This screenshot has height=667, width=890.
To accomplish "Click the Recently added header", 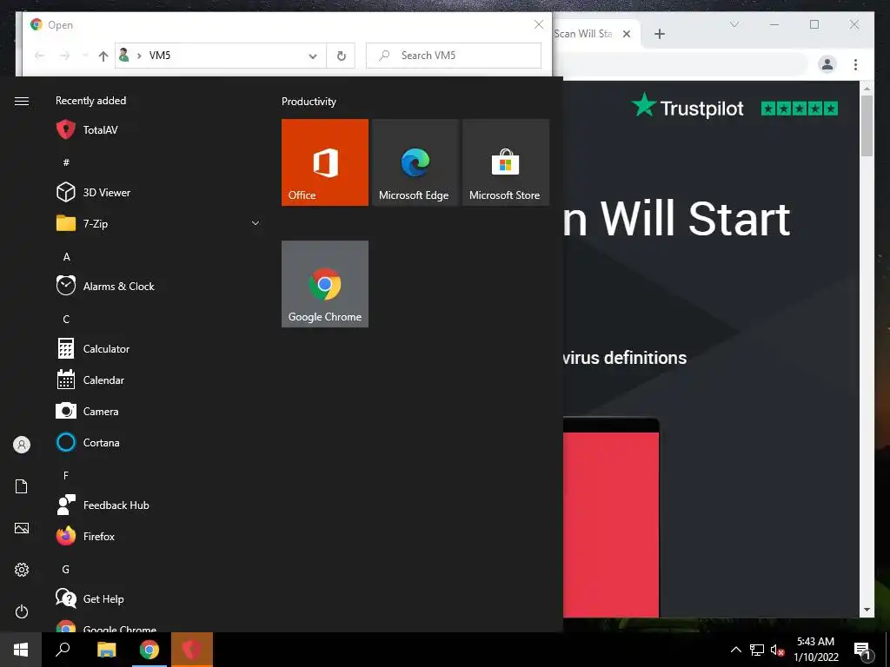I will [90, 101].
